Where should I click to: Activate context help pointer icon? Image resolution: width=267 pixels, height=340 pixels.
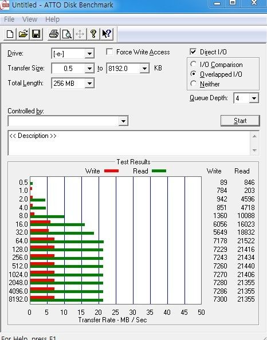[107, 34]
